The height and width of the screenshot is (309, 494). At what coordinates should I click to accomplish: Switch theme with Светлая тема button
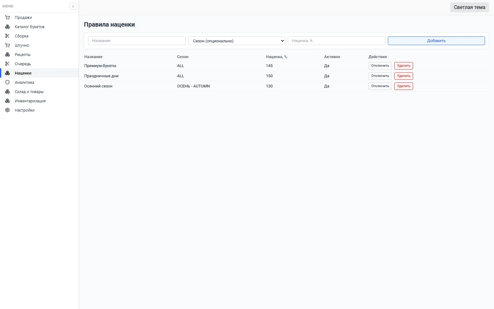(x=469, y=7)
